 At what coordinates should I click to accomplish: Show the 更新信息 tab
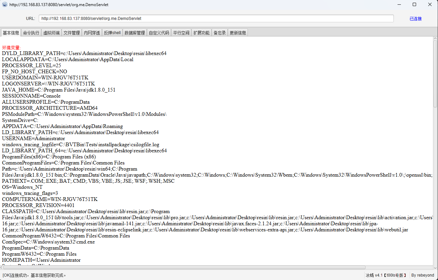[x=238, y=33]
